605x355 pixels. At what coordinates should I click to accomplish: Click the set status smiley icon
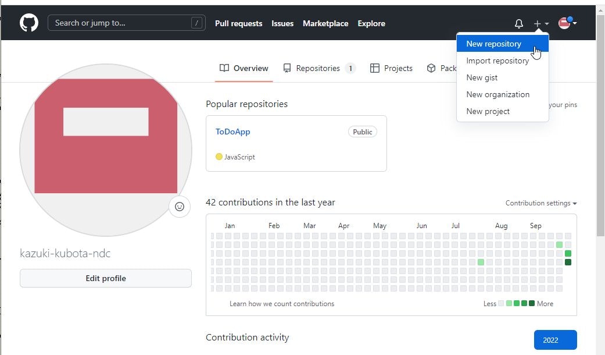(180, 207)
